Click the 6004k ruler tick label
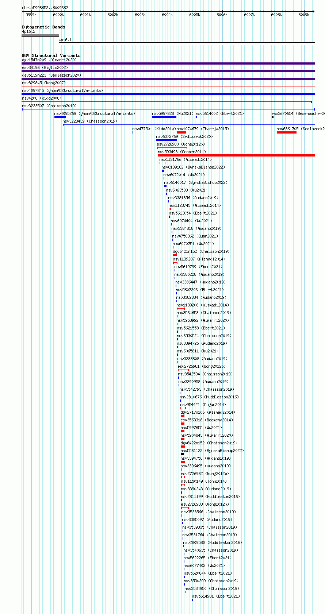 (x=167, y=15)
